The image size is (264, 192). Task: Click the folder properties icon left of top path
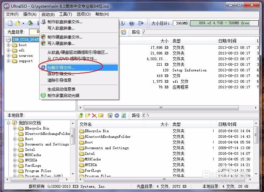pos(124,32)
